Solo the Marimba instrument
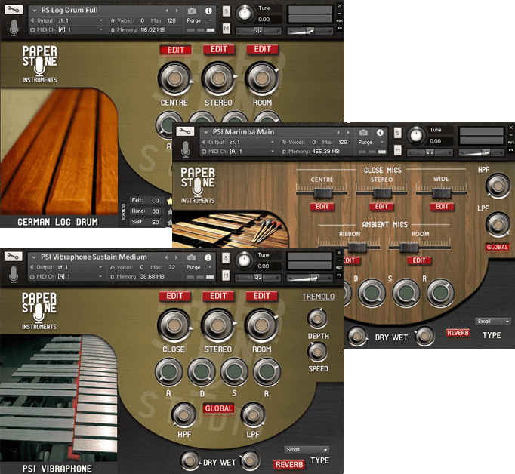The width and height of the screenshot is (515, 474). pos(398,133)
